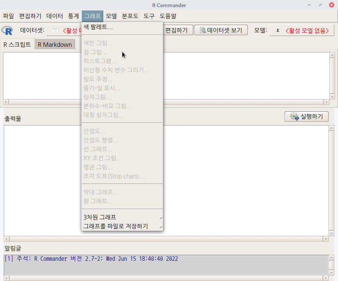Open the 모델 menu
Viewport: 338px width, 281px height.
pos(111,16)
